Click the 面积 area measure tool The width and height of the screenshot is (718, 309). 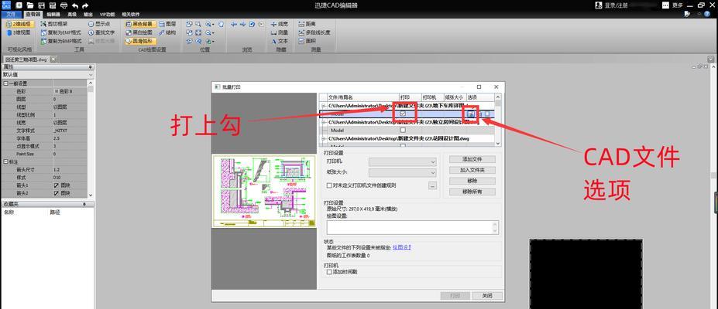point(307,41)
